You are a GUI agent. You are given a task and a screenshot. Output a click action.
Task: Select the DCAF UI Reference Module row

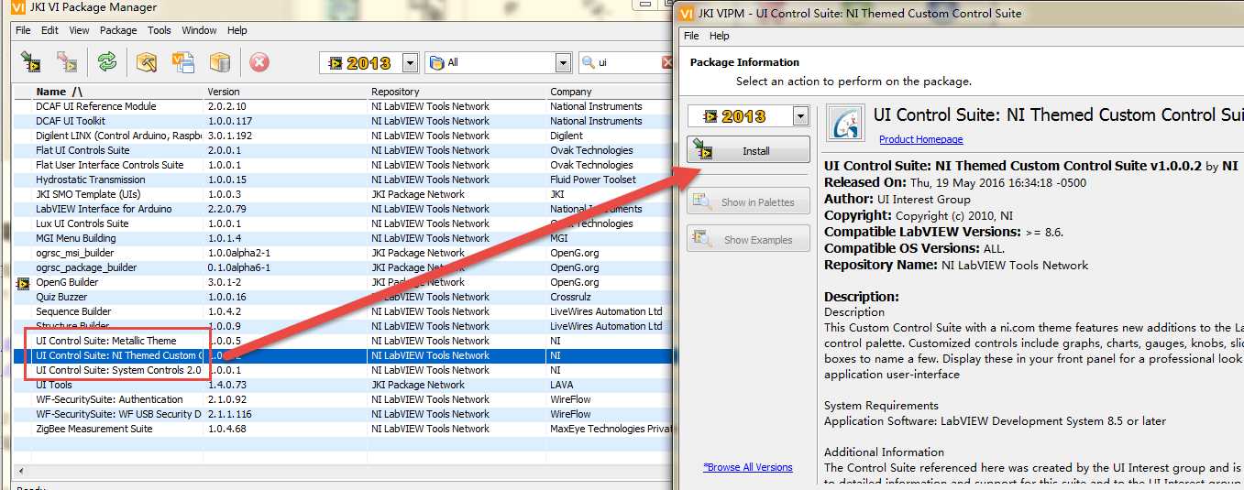tap(343, 106)
